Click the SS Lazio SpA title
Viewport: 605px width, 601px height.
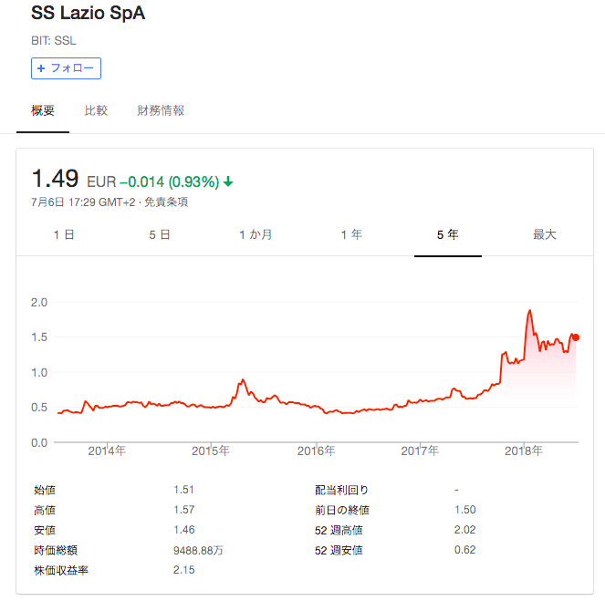click(x=88, y=13)
